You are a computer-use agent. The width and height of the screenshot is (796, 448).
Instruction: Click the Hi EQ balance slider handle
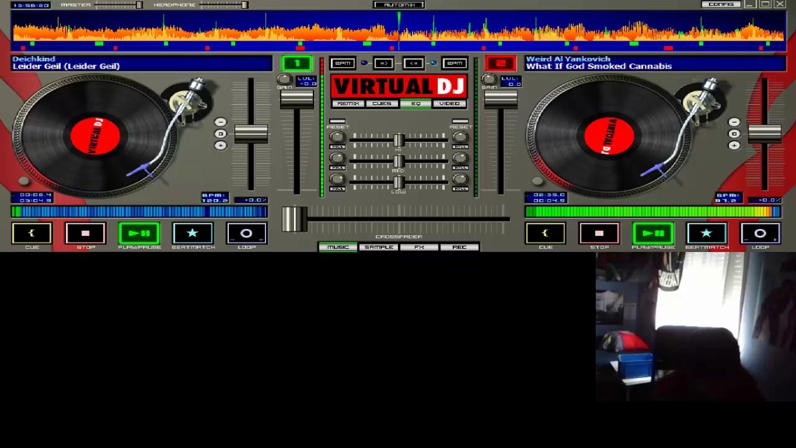(x=399, y=141)
